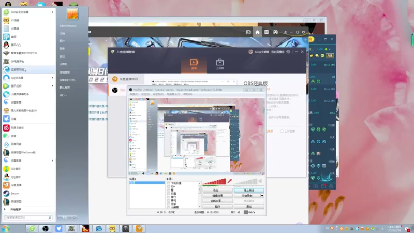Open Computer entry in Start menu right column
The width and height of the screenshot is (414, 233).
click(x=63, y=64)
